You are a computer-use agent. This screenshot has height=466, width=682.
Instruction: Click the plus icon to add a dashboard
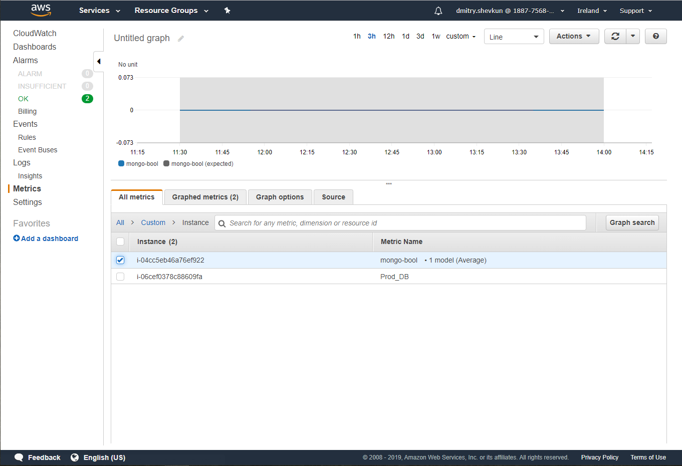pos(17,239)
